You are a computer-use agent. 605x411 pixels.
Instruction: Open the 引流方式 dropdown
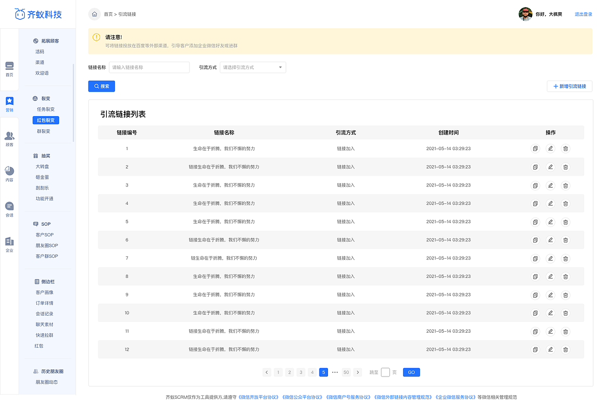tap(253, 67)
